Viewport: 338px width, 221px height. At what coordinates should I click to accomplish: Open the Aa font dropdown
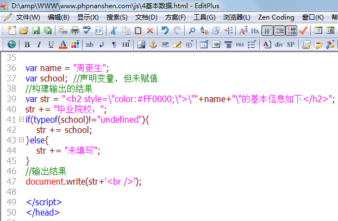pyautogui.click(x=243, y=30)
